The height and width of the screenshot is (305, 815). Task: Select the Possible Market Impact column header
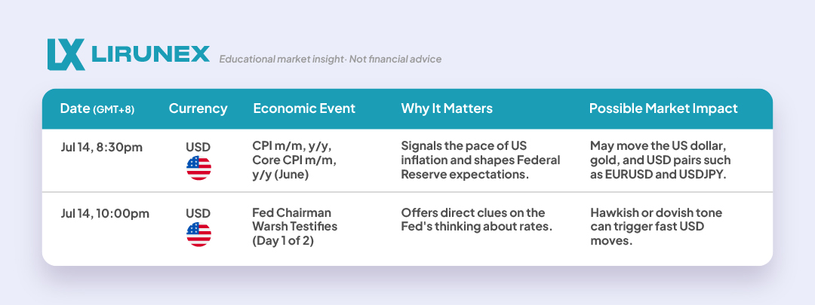point(663,109)
